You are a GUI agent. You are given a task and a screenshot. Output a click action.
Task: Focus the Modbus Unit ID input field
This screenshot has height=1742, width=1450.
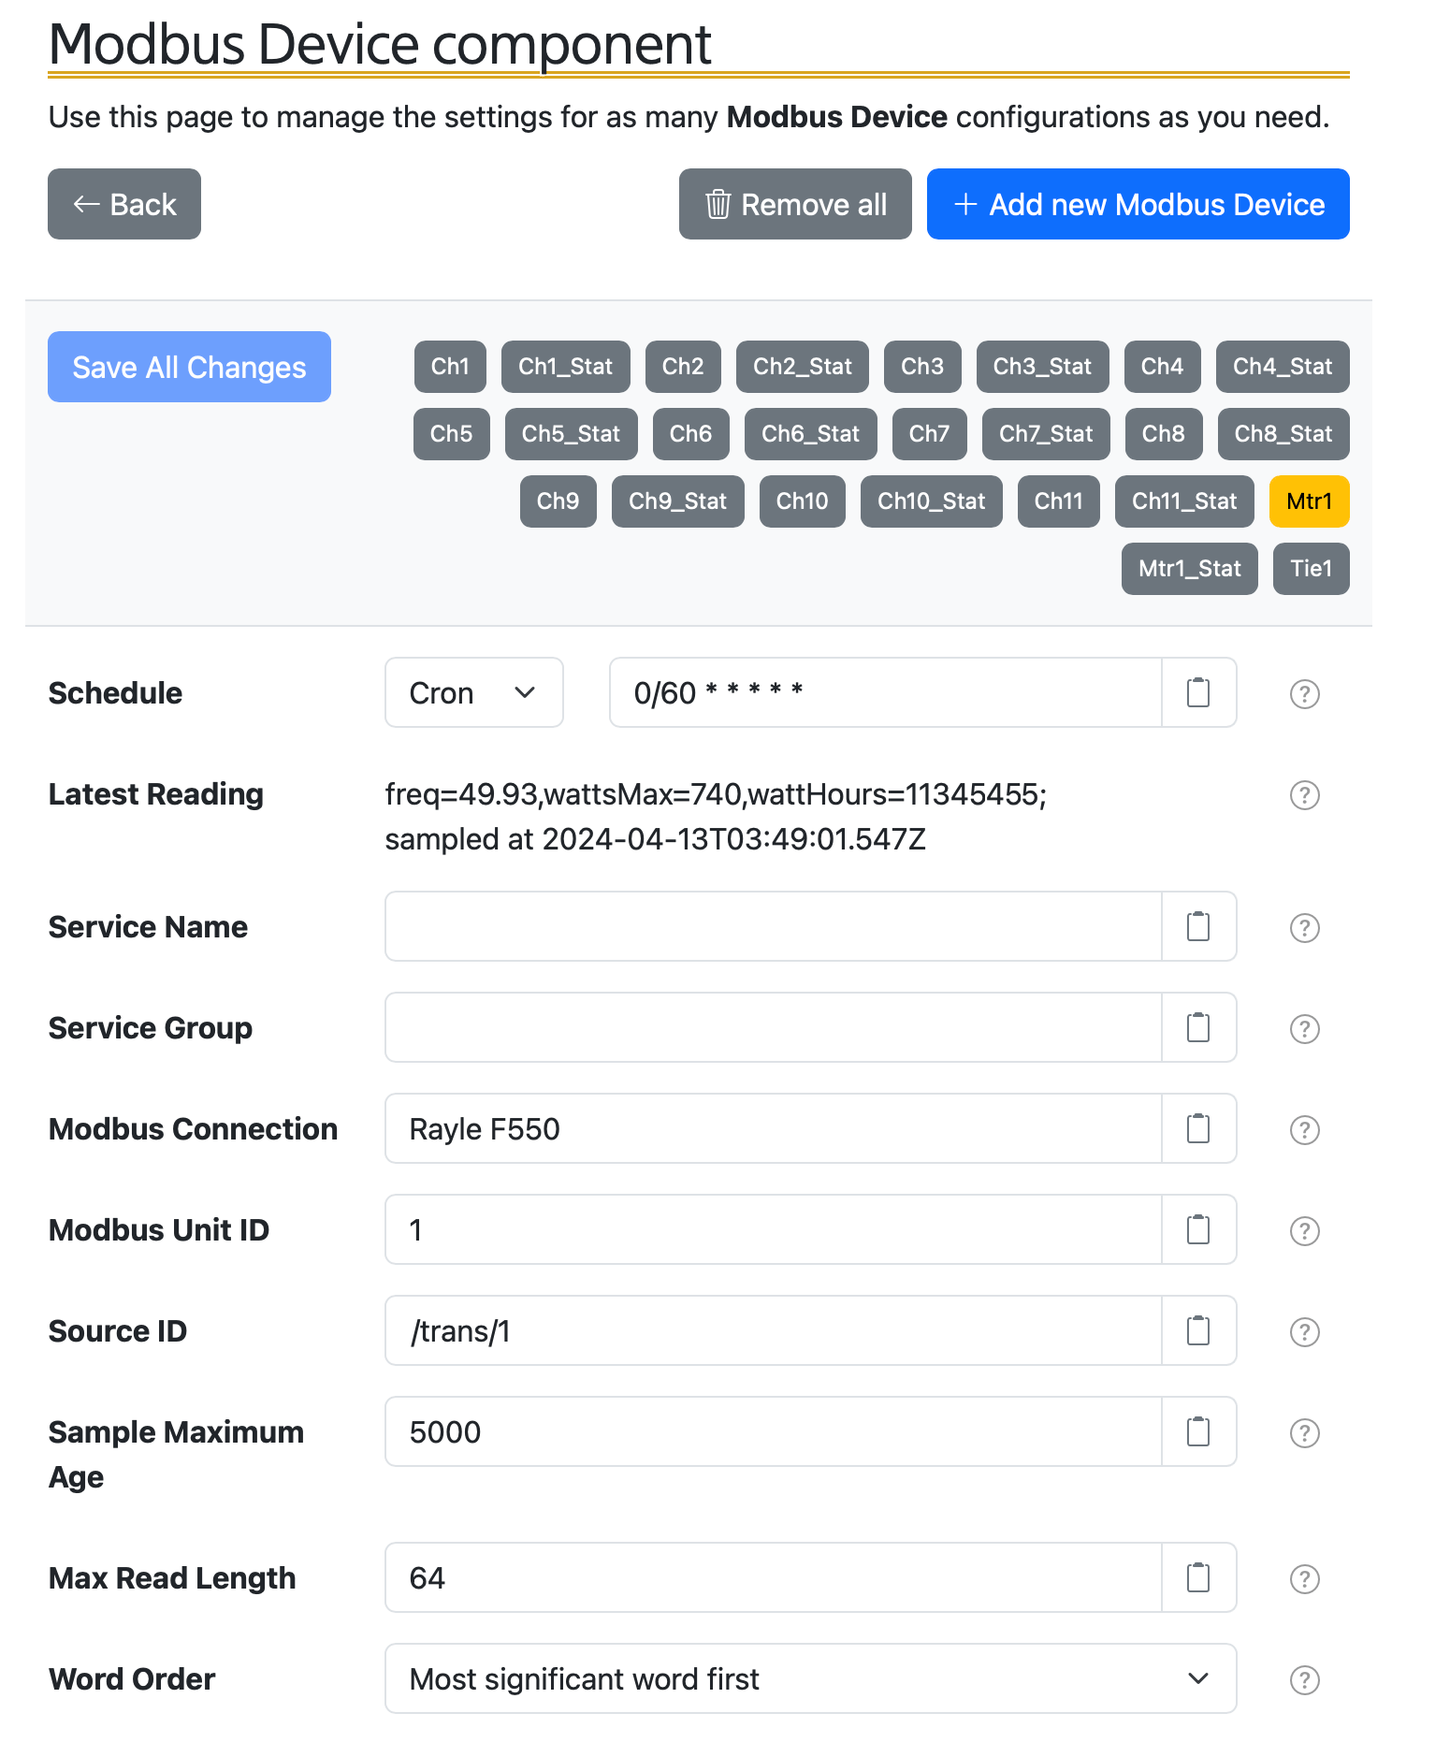coord(774,1229)
